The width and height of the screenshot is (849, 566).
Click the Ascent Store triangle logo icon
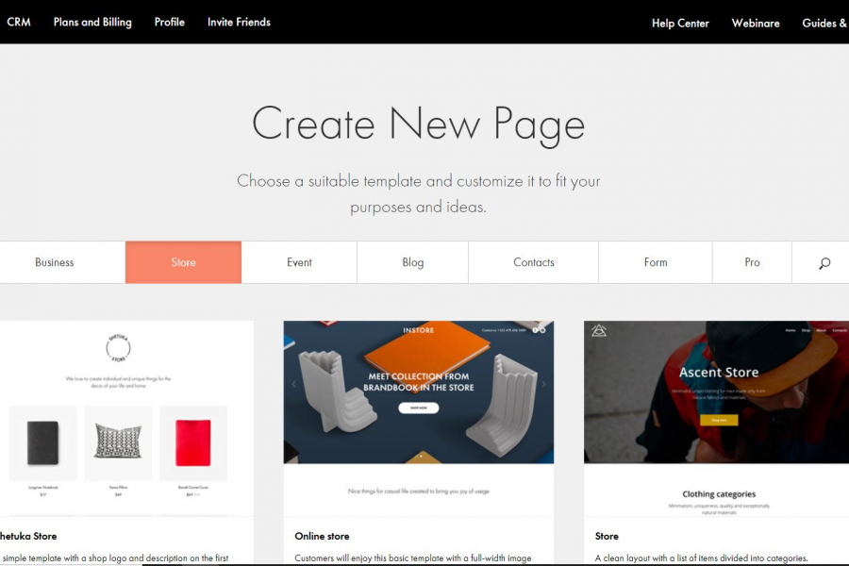coord(598,330)
